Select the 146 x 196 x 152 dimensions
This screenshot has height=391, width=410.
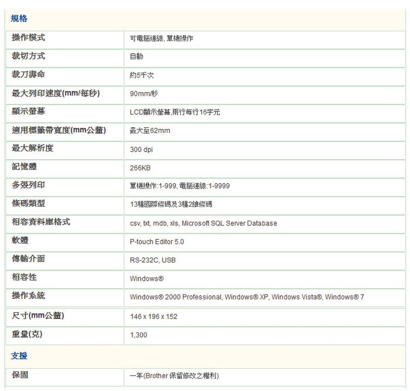(x=154, y=317)
